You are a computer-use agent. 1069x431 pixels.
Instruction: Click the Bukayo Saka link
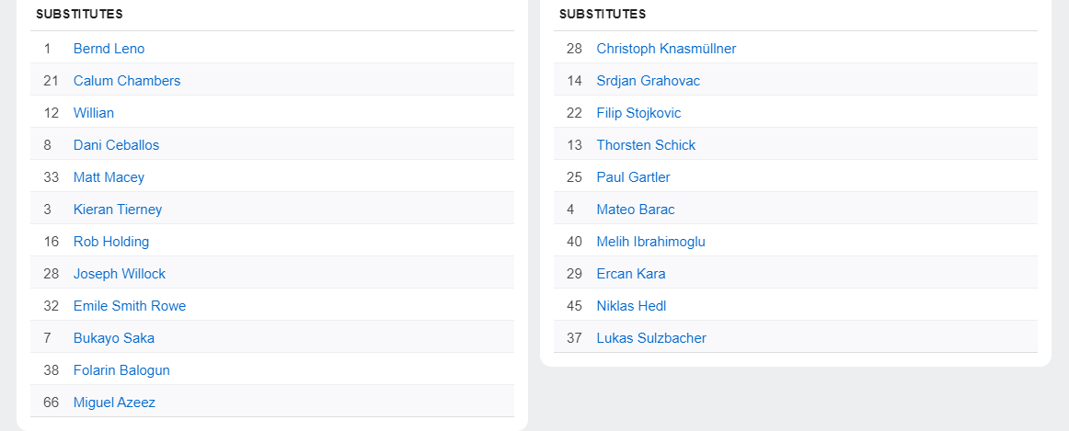click(x=114, y=338)
